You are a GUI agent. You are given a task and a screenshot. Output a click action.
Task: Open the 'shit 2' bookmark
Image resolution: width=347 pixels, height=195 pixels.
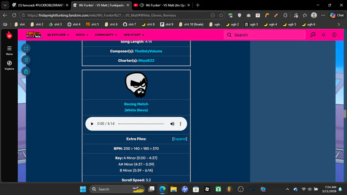coord(37,24)
